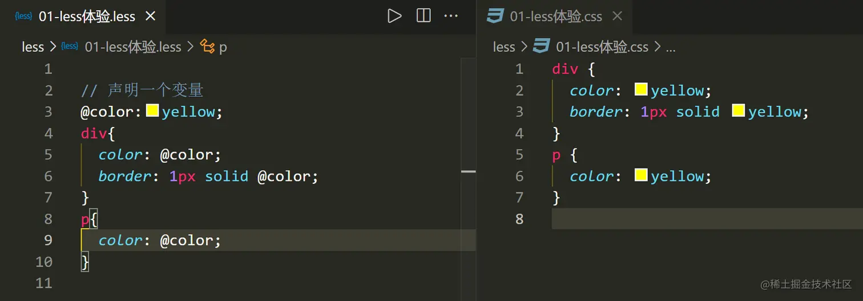Expand chevron after 01-less体验.css breadcrumb

658,47
